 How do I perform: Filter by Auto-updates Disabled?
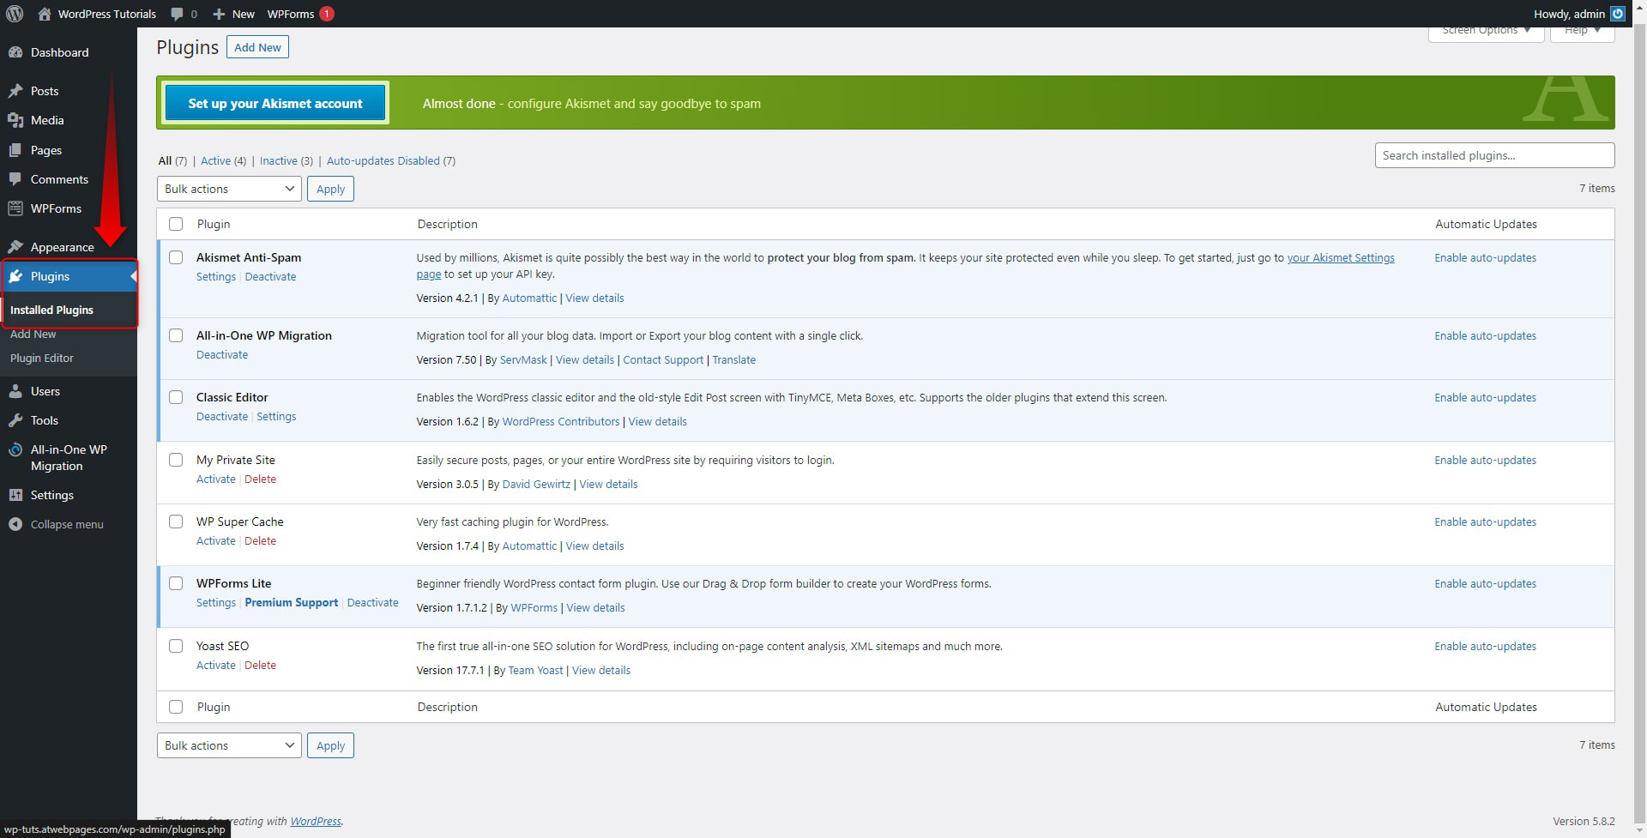pos(383,160)
